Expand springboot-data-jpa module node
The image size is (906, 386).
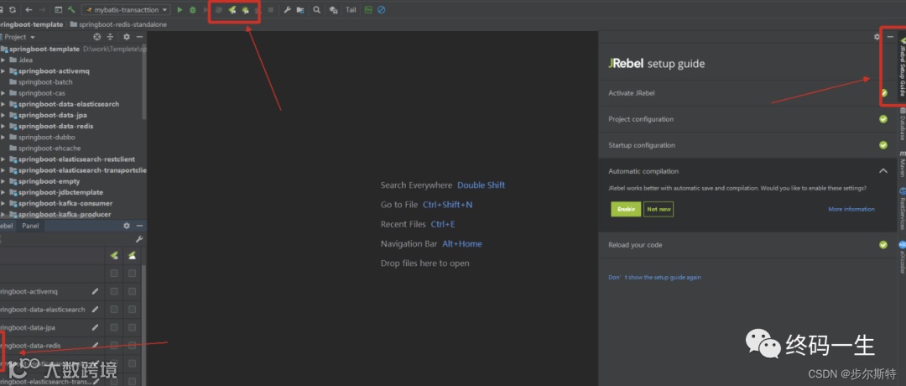pyautogui.click(x=3, y=115)
